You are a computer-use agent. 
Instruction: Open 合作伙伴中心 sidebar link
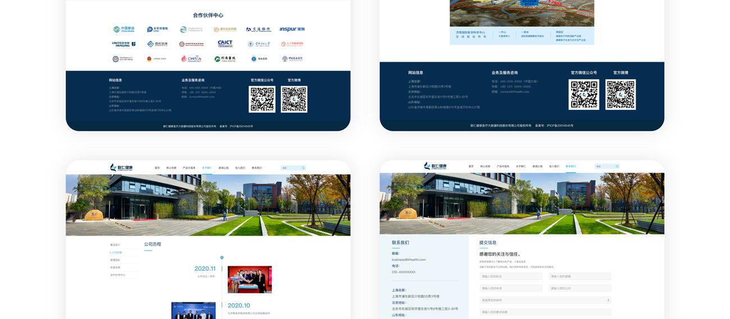pos(118,275)
